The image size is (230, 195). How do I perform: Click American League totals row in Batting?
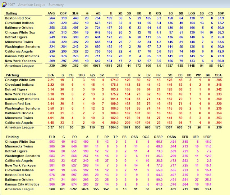[114, 66]
